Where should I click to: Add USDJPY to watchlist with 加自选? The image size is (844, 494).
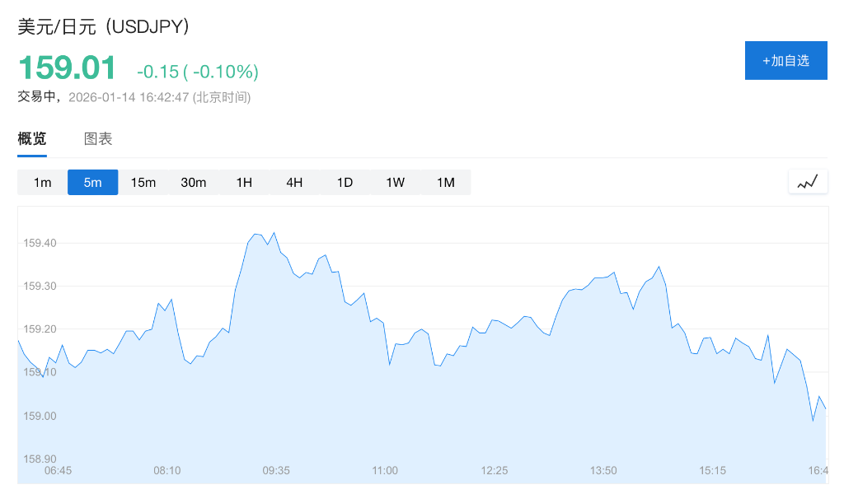[785, 60]
